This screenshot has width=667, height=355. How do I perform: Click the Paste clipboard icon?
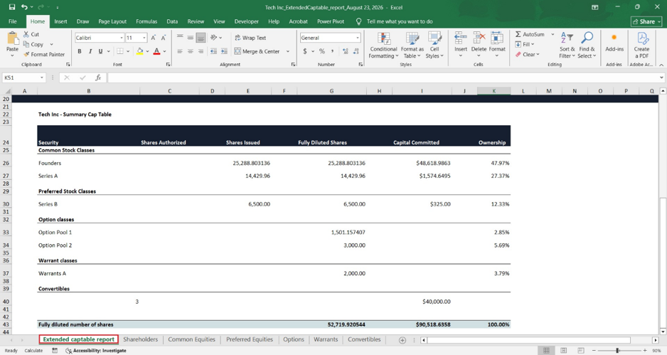click(12, 38)
